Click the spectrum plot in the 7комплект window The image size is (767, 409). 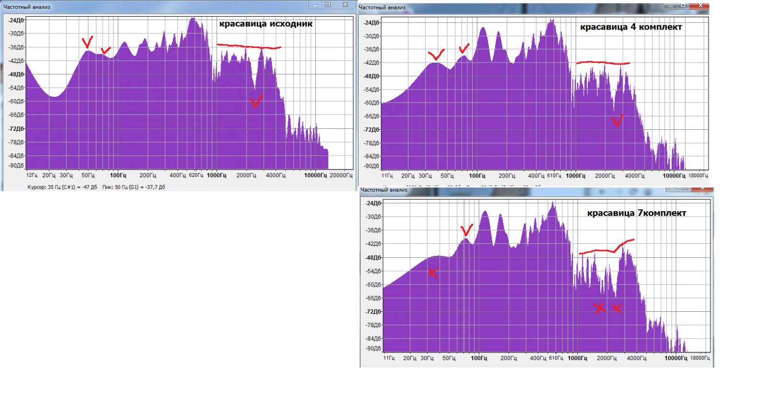pos(546,276)
